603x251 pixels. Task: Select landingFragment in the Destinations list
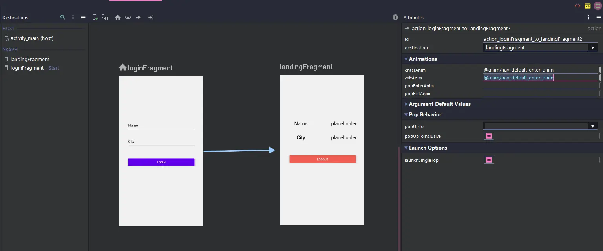[30, 60]
